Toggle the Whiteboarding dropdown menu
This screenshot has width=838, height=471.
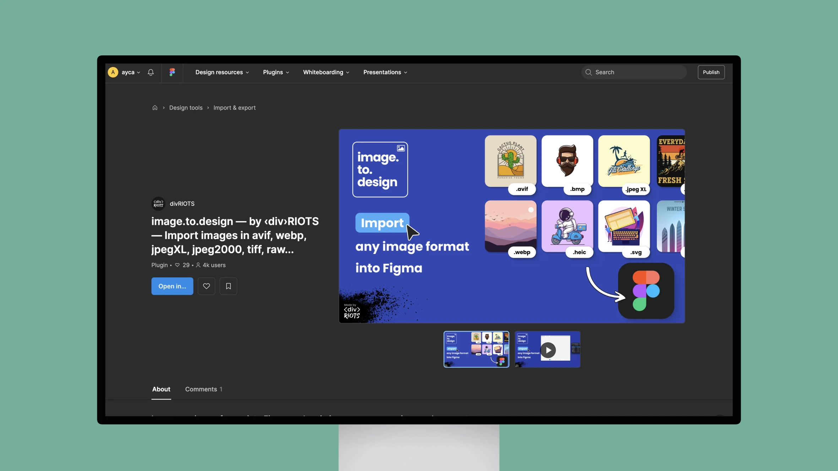point(326,72)
